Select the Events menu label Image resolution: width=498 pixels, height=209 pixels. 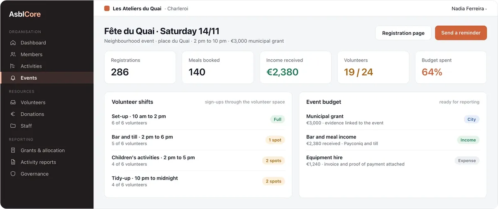(29, 78)
